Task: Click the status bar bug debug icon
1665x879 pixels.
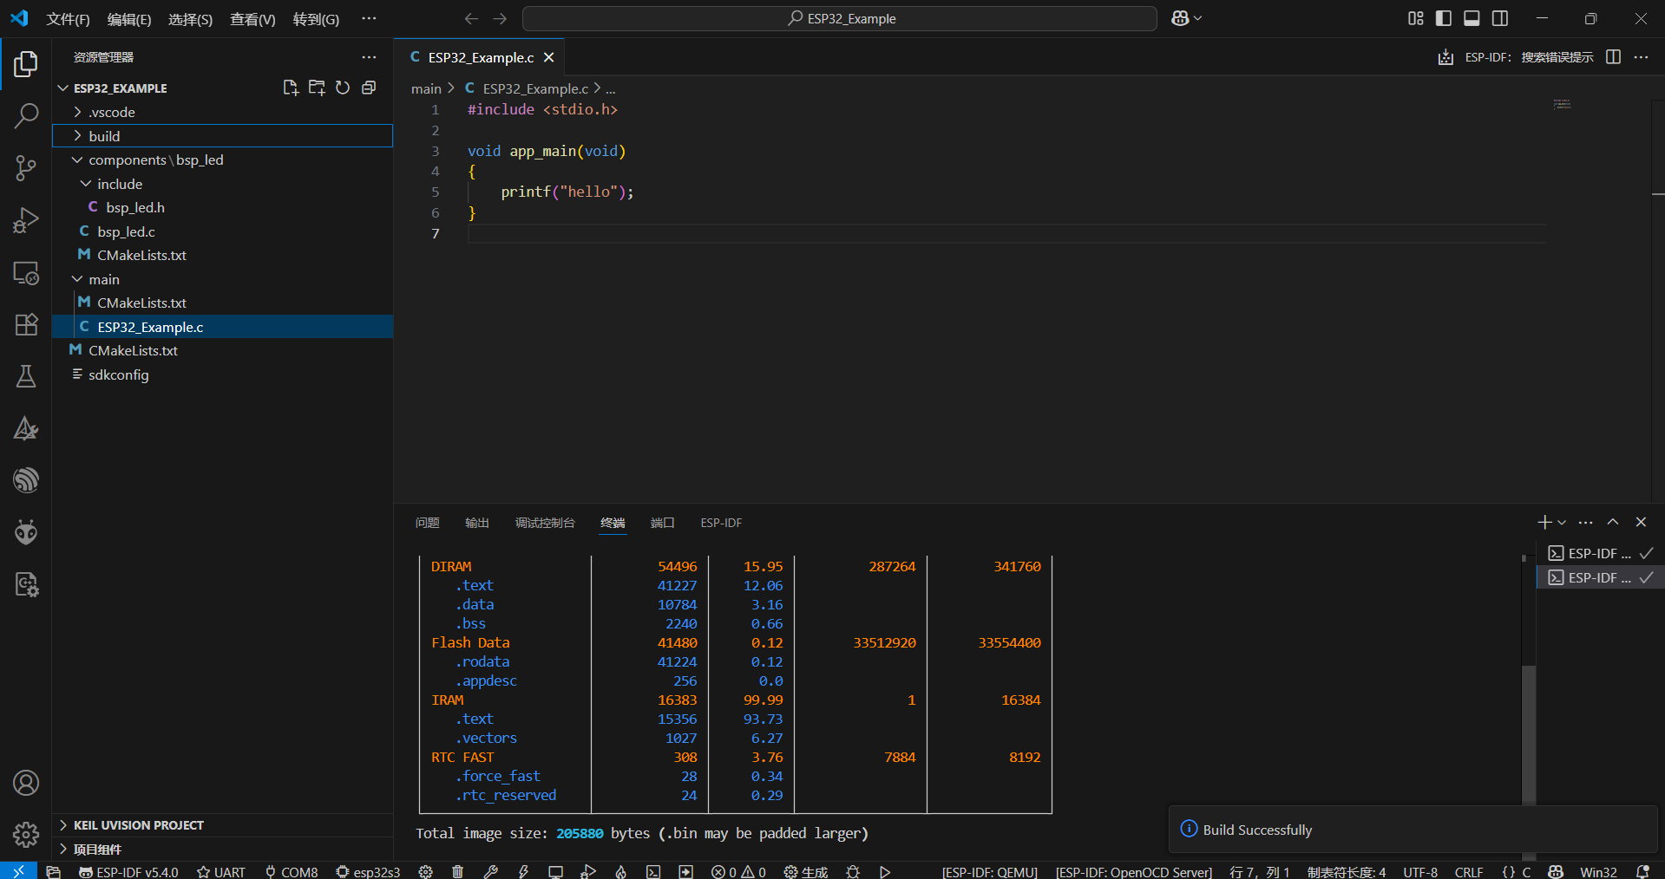Action: click(853, 871)
